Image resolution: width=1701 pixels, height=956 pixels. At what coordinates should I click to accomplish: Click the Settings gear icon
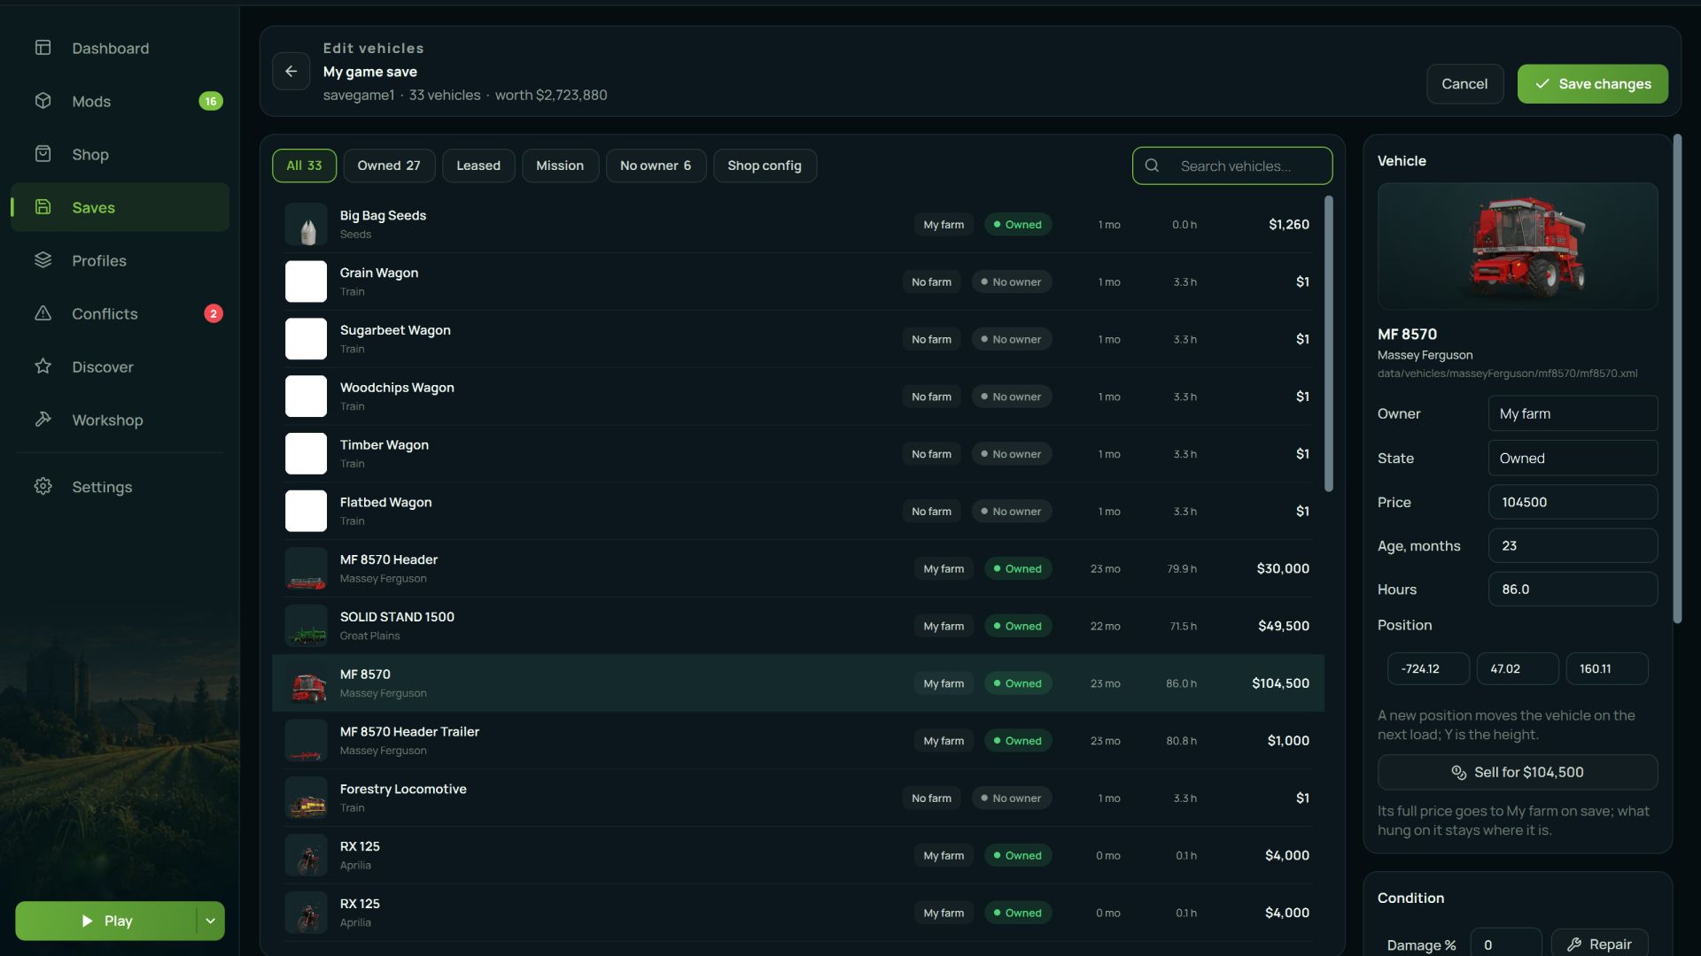(43, 487)
